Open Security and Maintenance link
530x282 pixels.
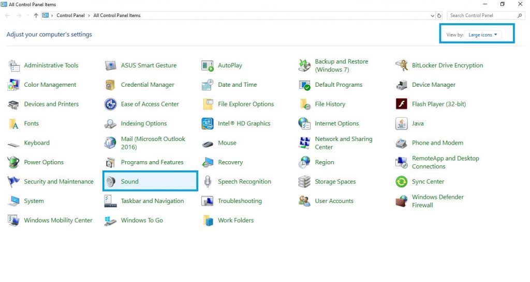tap(58, 181)
